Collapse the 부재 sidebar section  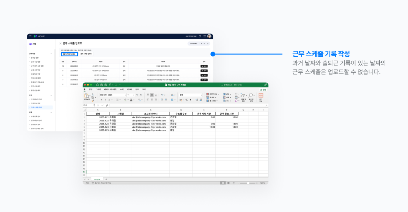point(51,113)
